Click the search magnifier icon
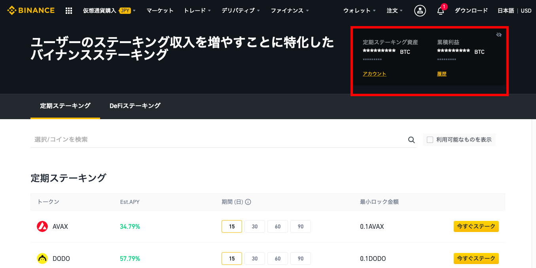 tap(411, 140)
